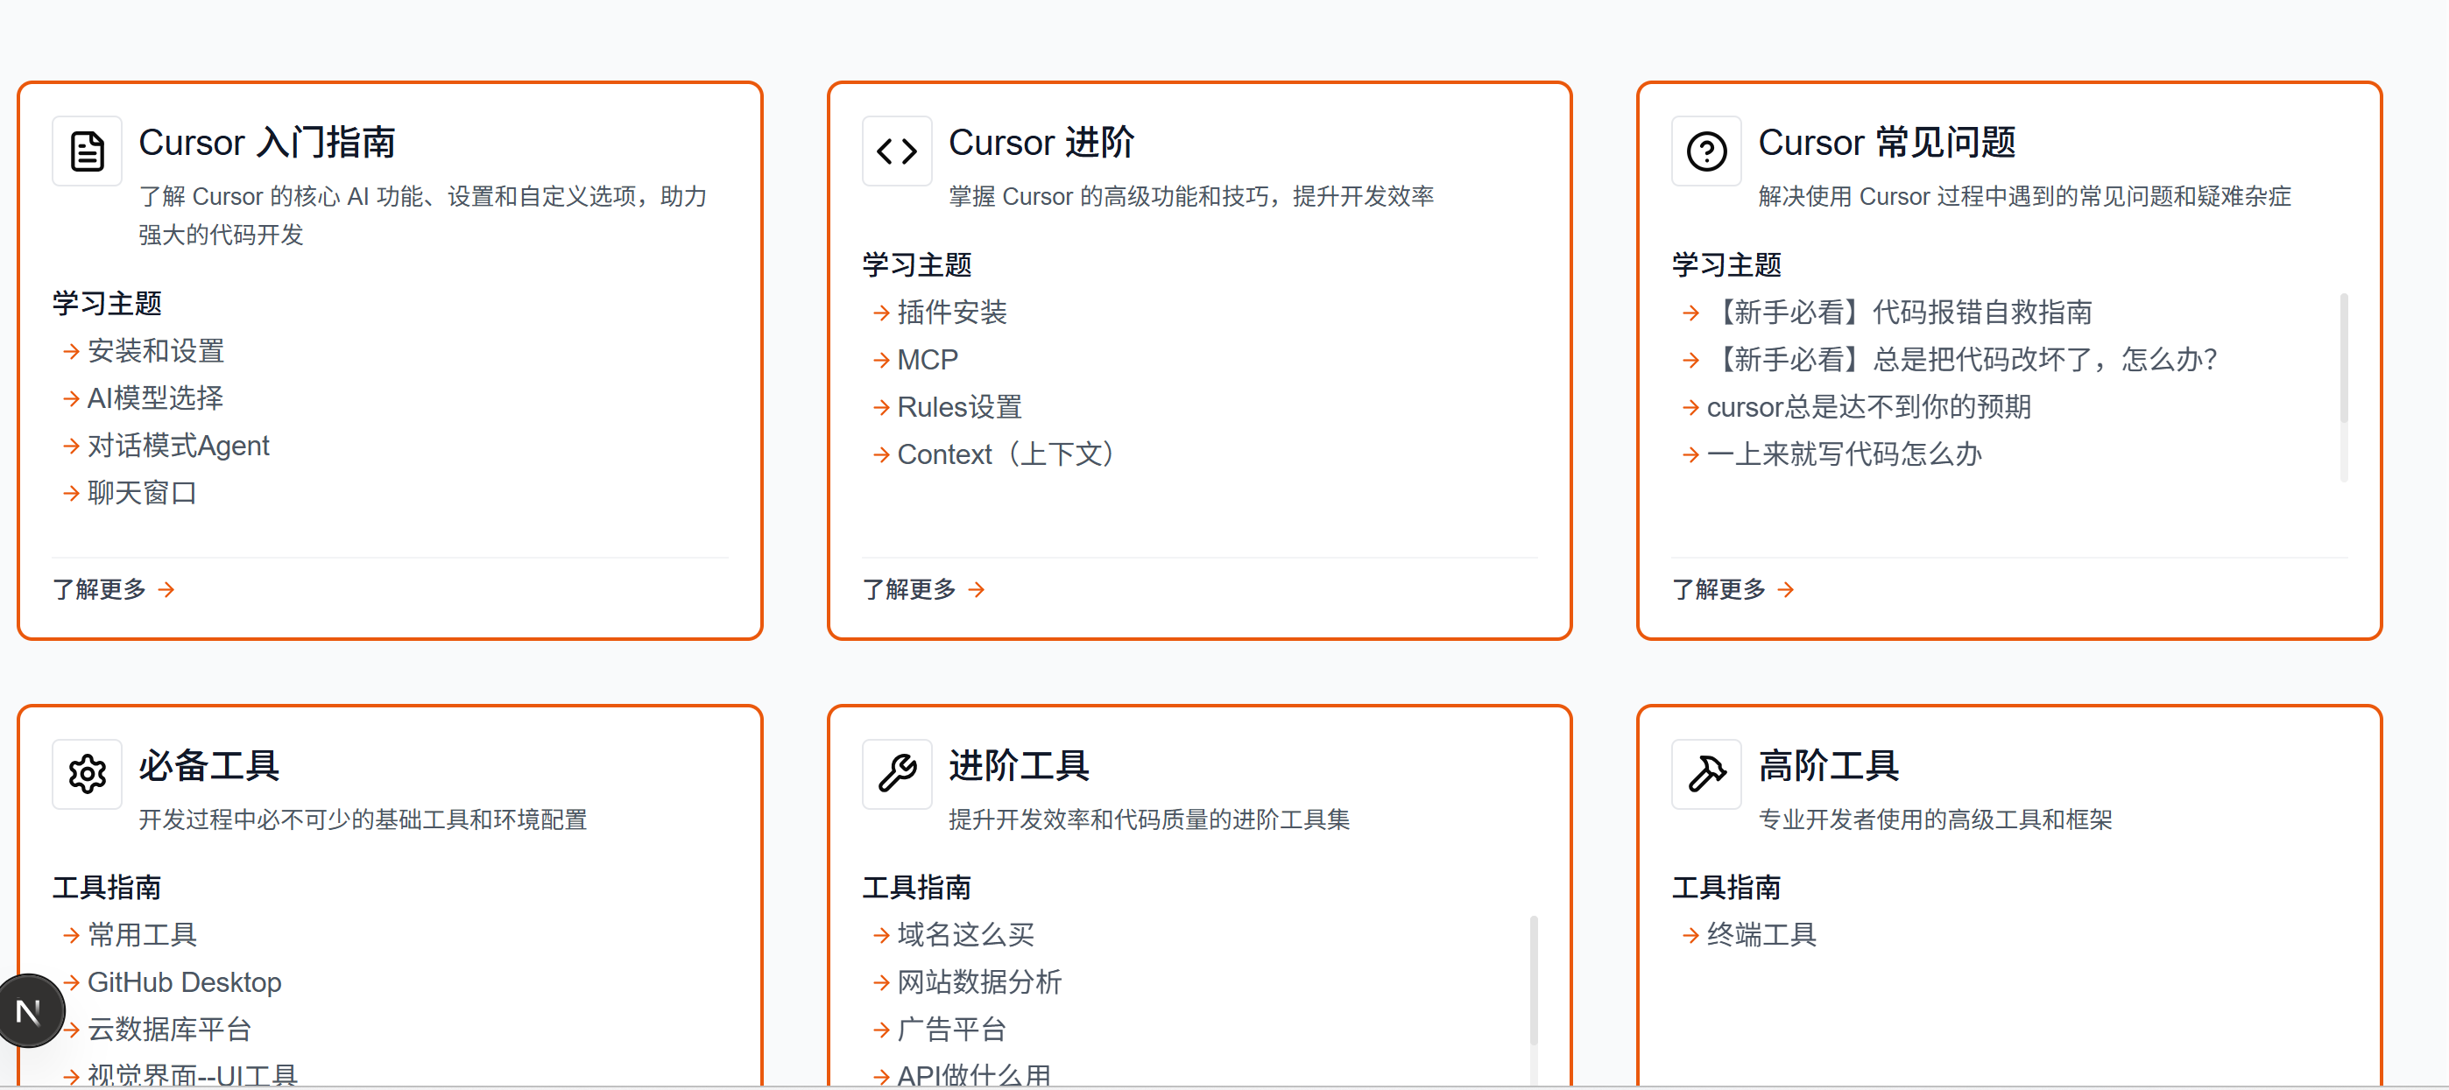
Task: Open the AI模型选择 topic
Action: (156, 398)
